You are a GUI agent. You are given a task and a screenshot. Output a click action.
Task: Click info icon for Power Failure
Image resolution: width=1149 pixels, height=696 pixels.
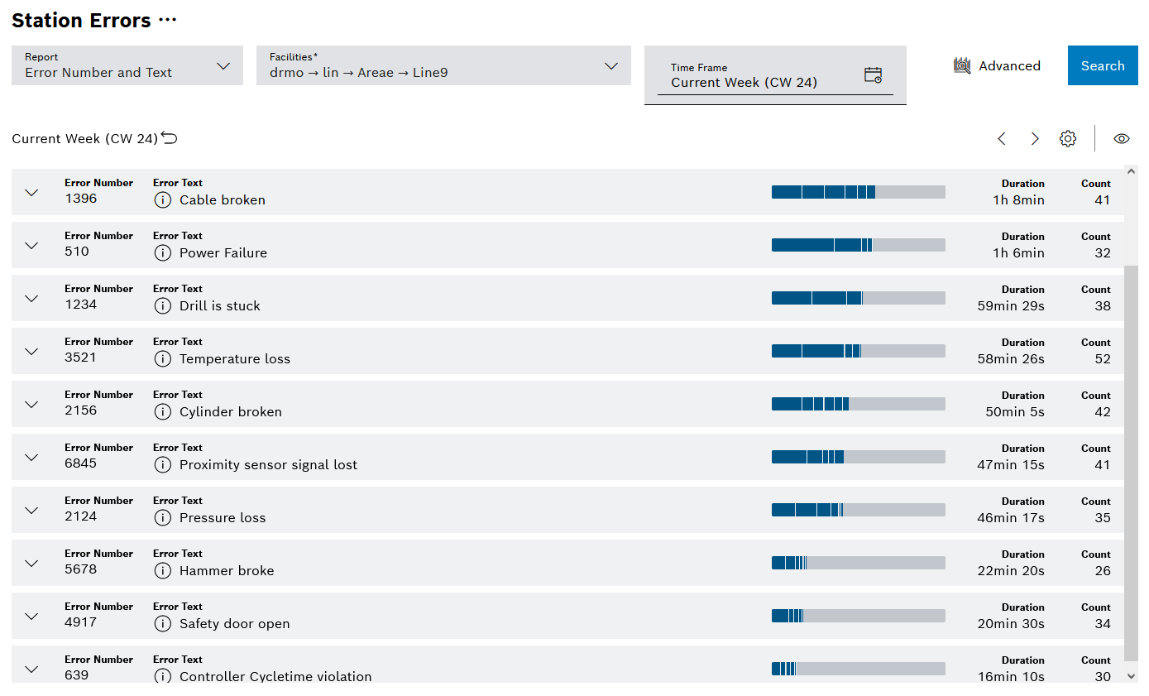(x=163, y=253)
